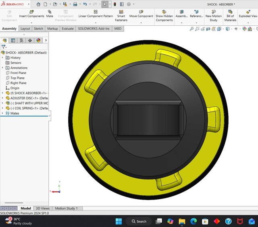This screenshot has width=258, height=227.
Task: Create a new document
Action: (x=46, y=4)
